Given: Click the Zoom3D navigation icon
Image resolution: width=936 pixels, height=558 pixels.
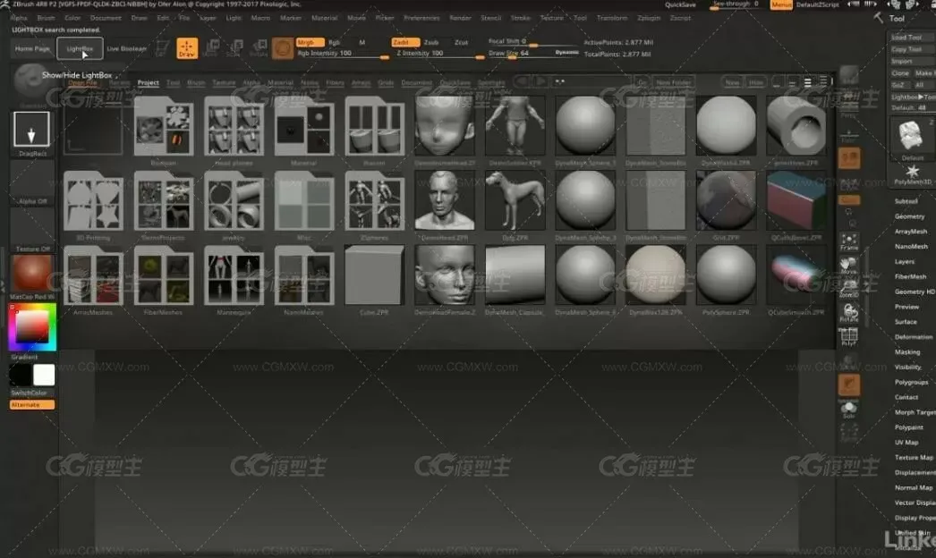Looking at the screenshot, I should pyautogui.click(x=849, y=288).
